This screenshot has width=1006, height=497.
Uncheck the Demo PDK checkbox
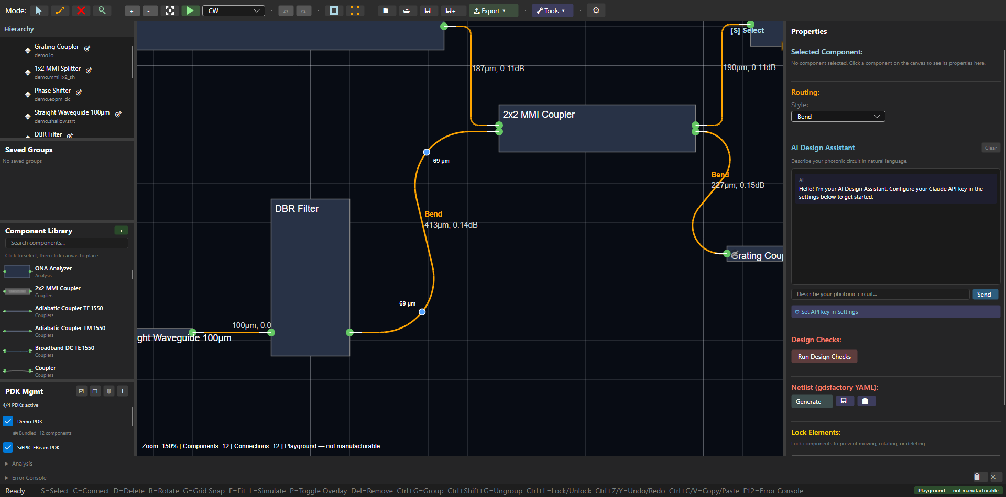point(8,421)
